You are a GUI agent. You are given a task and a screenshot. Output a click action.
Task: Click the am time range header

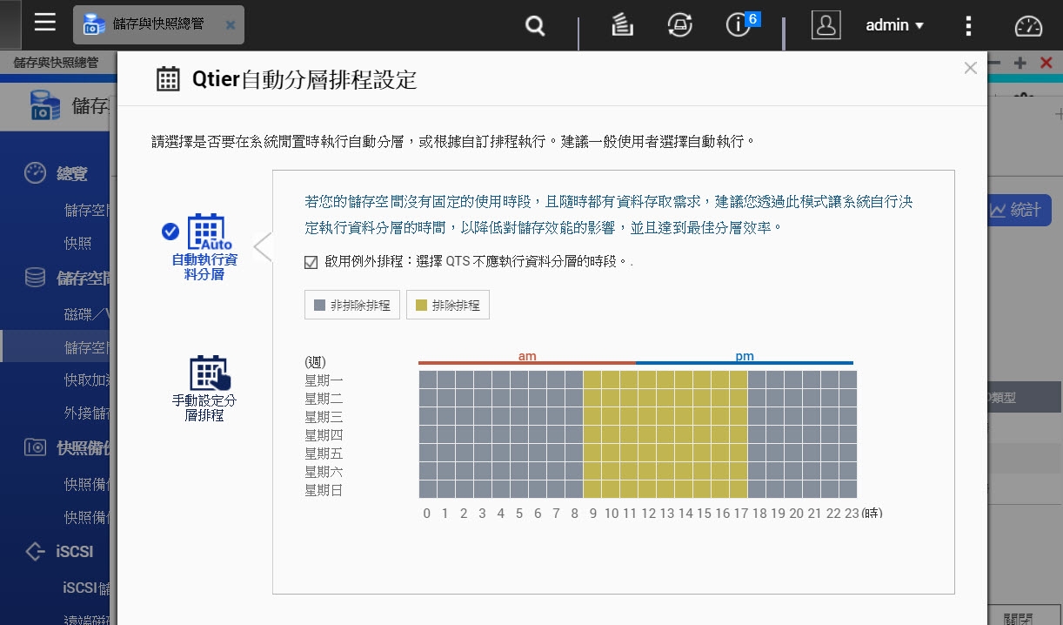527,357
